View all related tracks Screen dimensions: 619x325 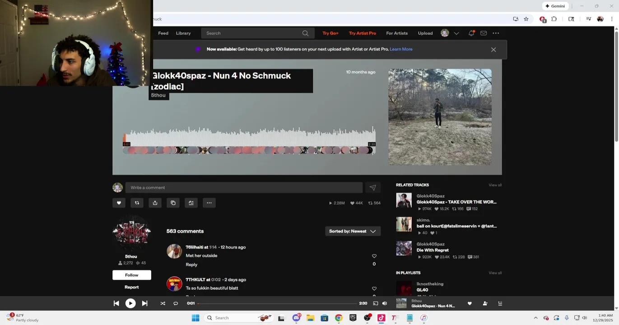[495, 185]
